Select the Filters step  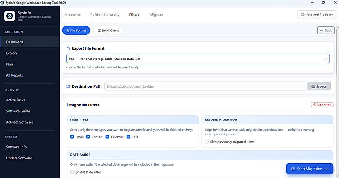[x=134, y=15]
